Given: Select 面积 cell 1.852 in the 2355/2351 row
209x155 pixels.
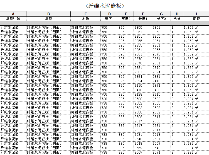Looking at the screenshot, I should pyautogui.click(x=196, y=41).
